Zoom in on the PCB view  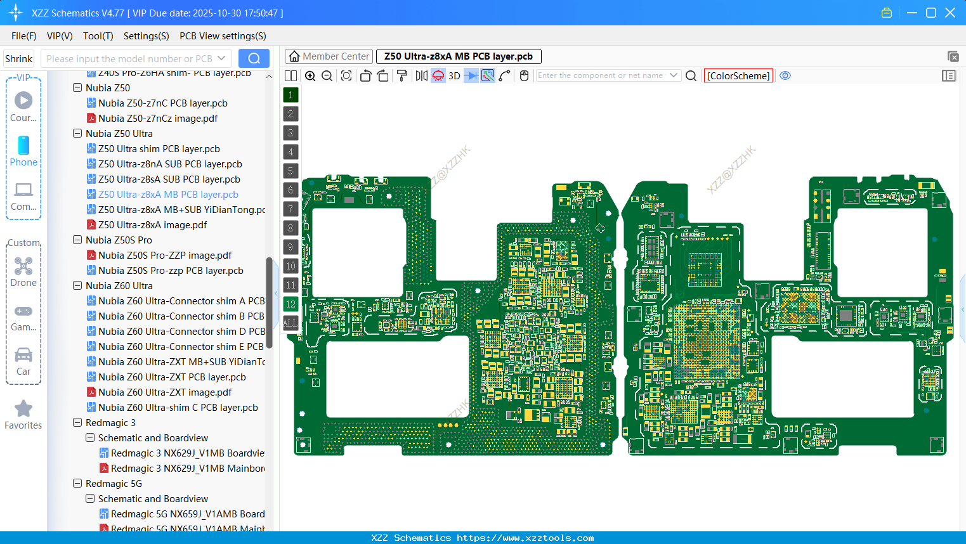[x=310, y=75]
